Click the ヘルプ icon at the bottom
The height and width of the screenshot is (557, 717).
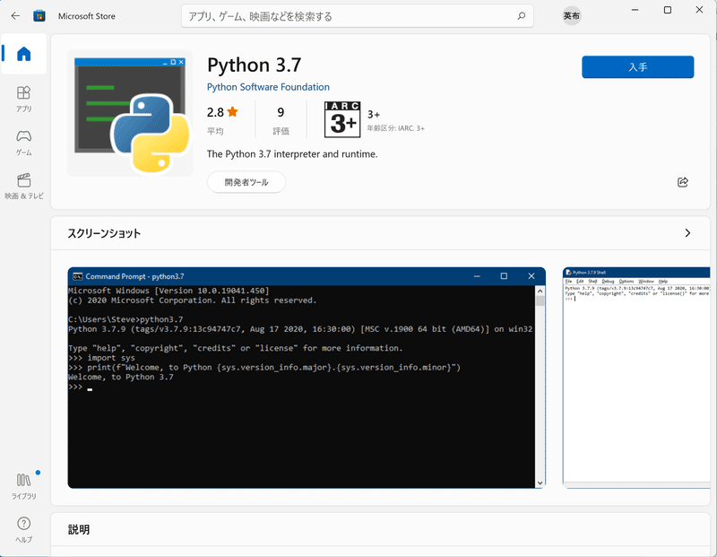pyautogui.click(x=22, y=527)
